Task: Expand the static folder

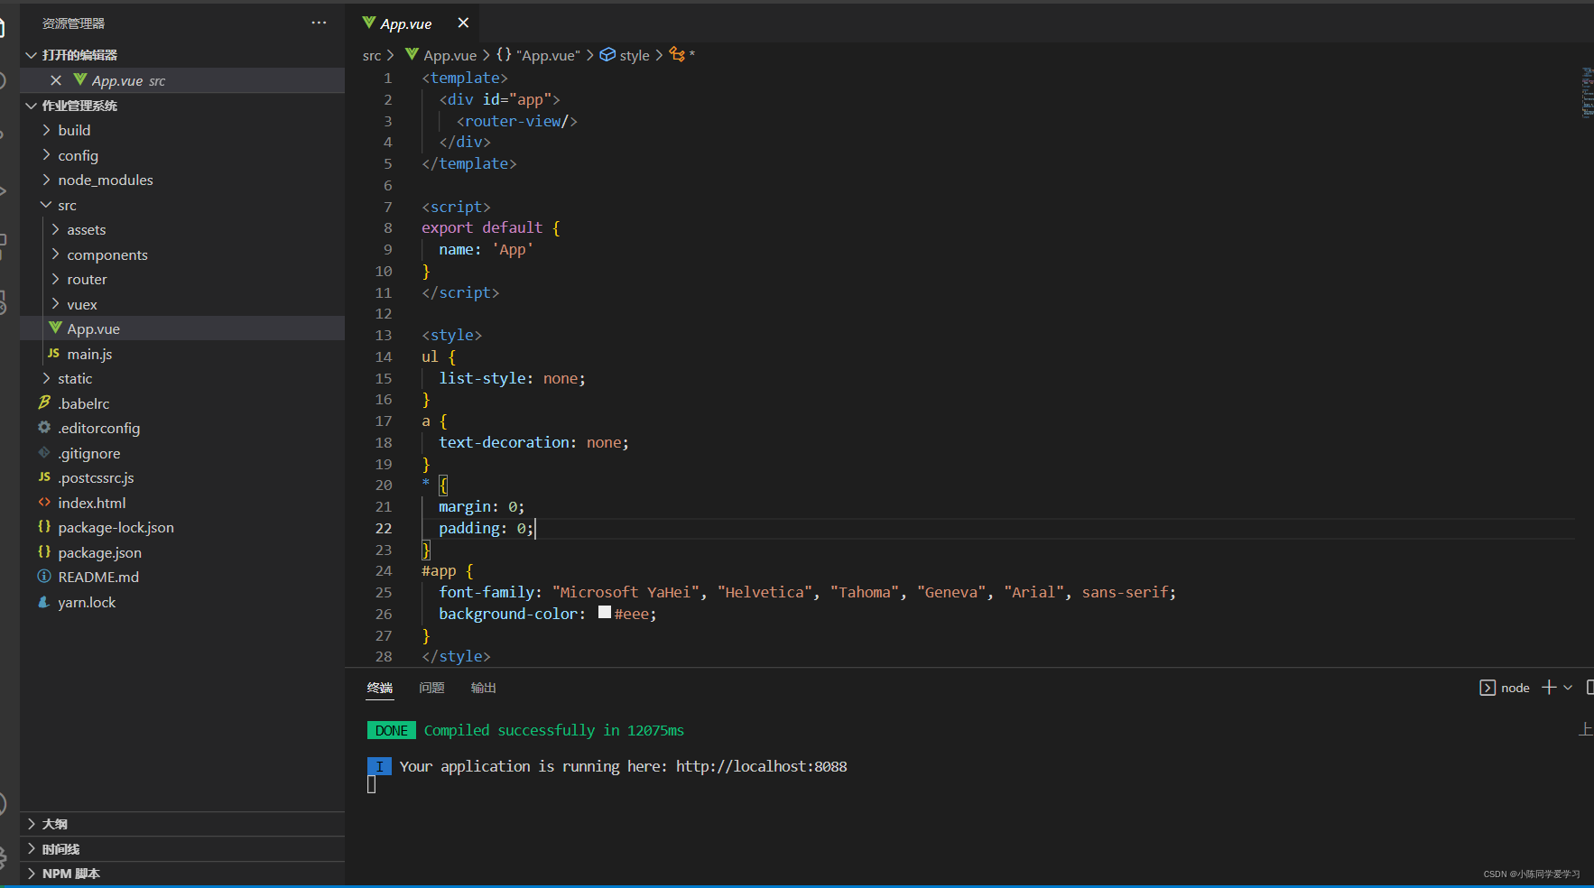Action: pos(182,378)
